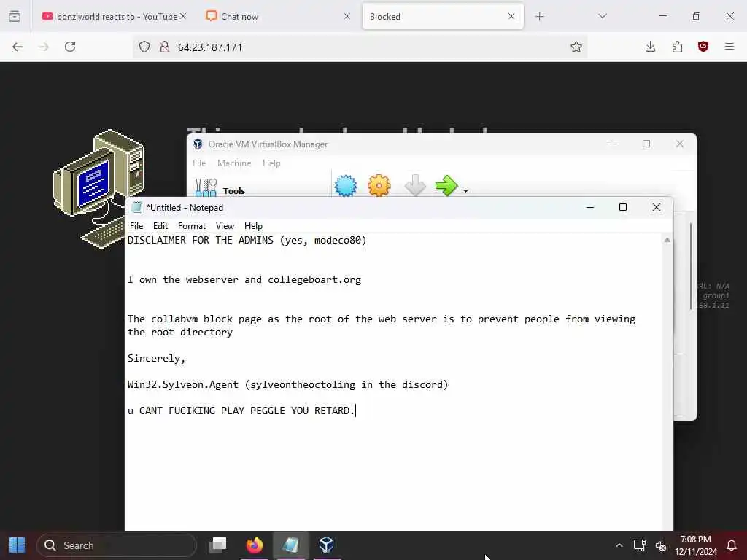Viewport: 747px width, 560px height.
Task: Open Notepad Edit menu
Action: pyautogui.click(x=160, y=226)
